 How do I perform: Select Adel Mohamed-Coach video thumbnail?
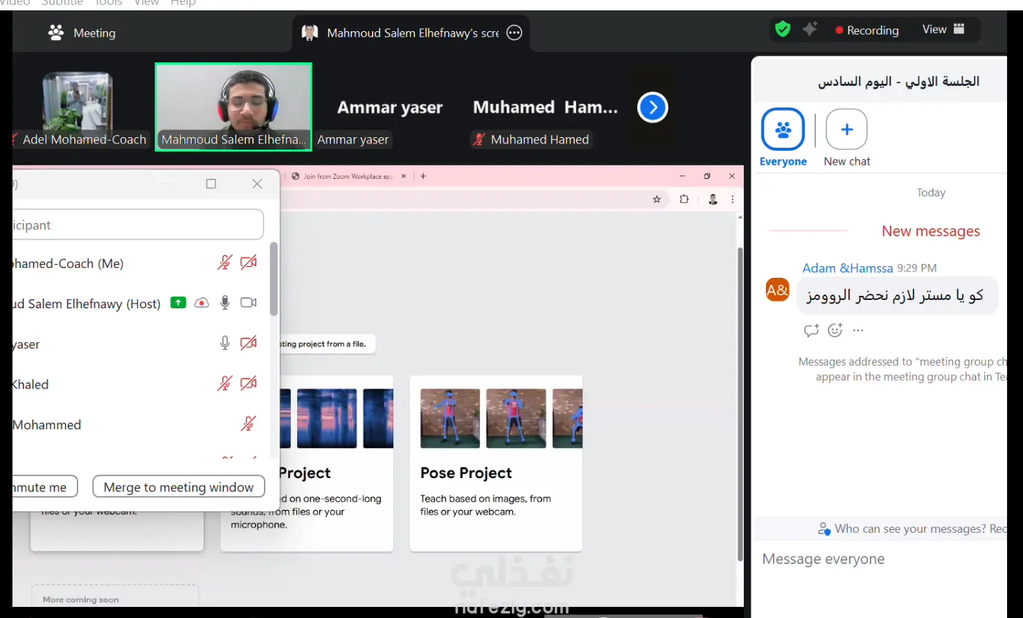(78, 107)
